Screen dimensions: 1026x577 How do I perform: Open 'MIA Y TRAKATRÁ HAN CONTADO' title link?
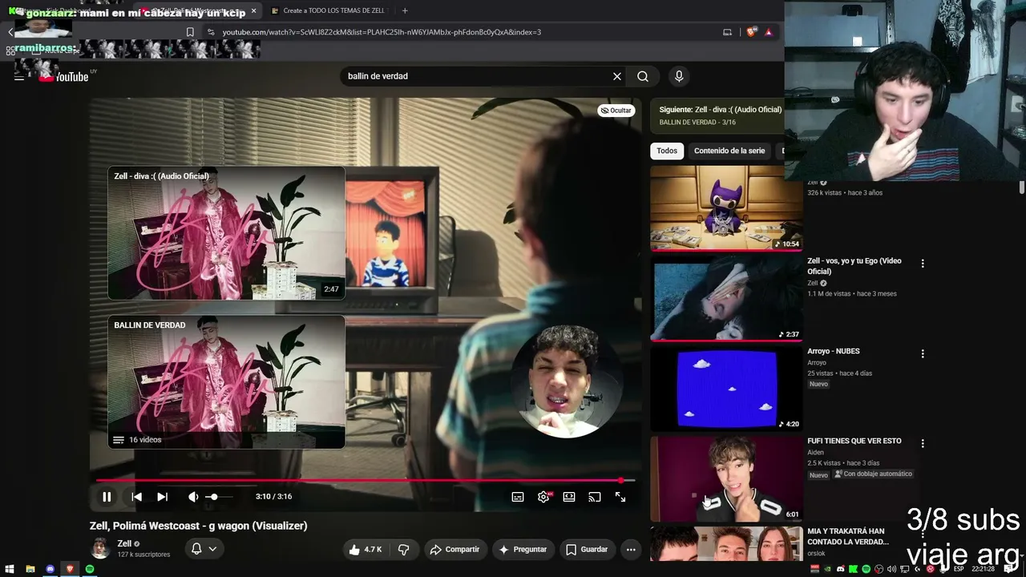848,536
